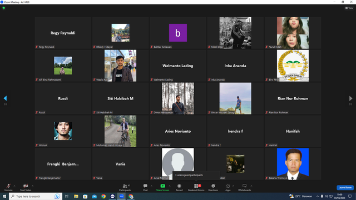Open the weather widget showing 29°C

pyautogui.click(x=300, y=196)
